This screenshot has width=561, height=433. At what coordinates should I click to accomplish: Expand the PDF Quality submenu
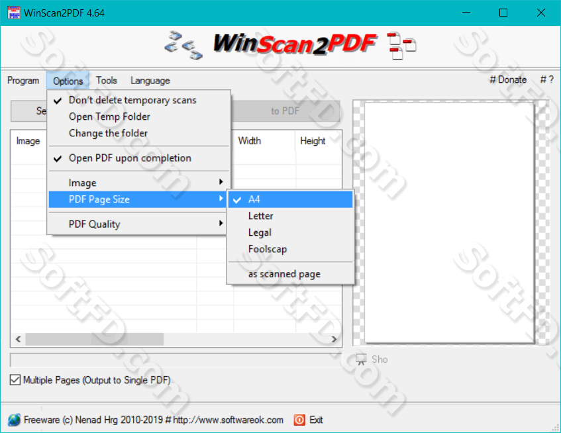coord(138,224)
